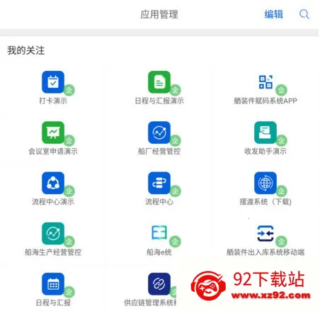This screenshot has height=311, width=320.
Task: Click the 摆渡系统（下载）label text
Action: coord(265,202)
